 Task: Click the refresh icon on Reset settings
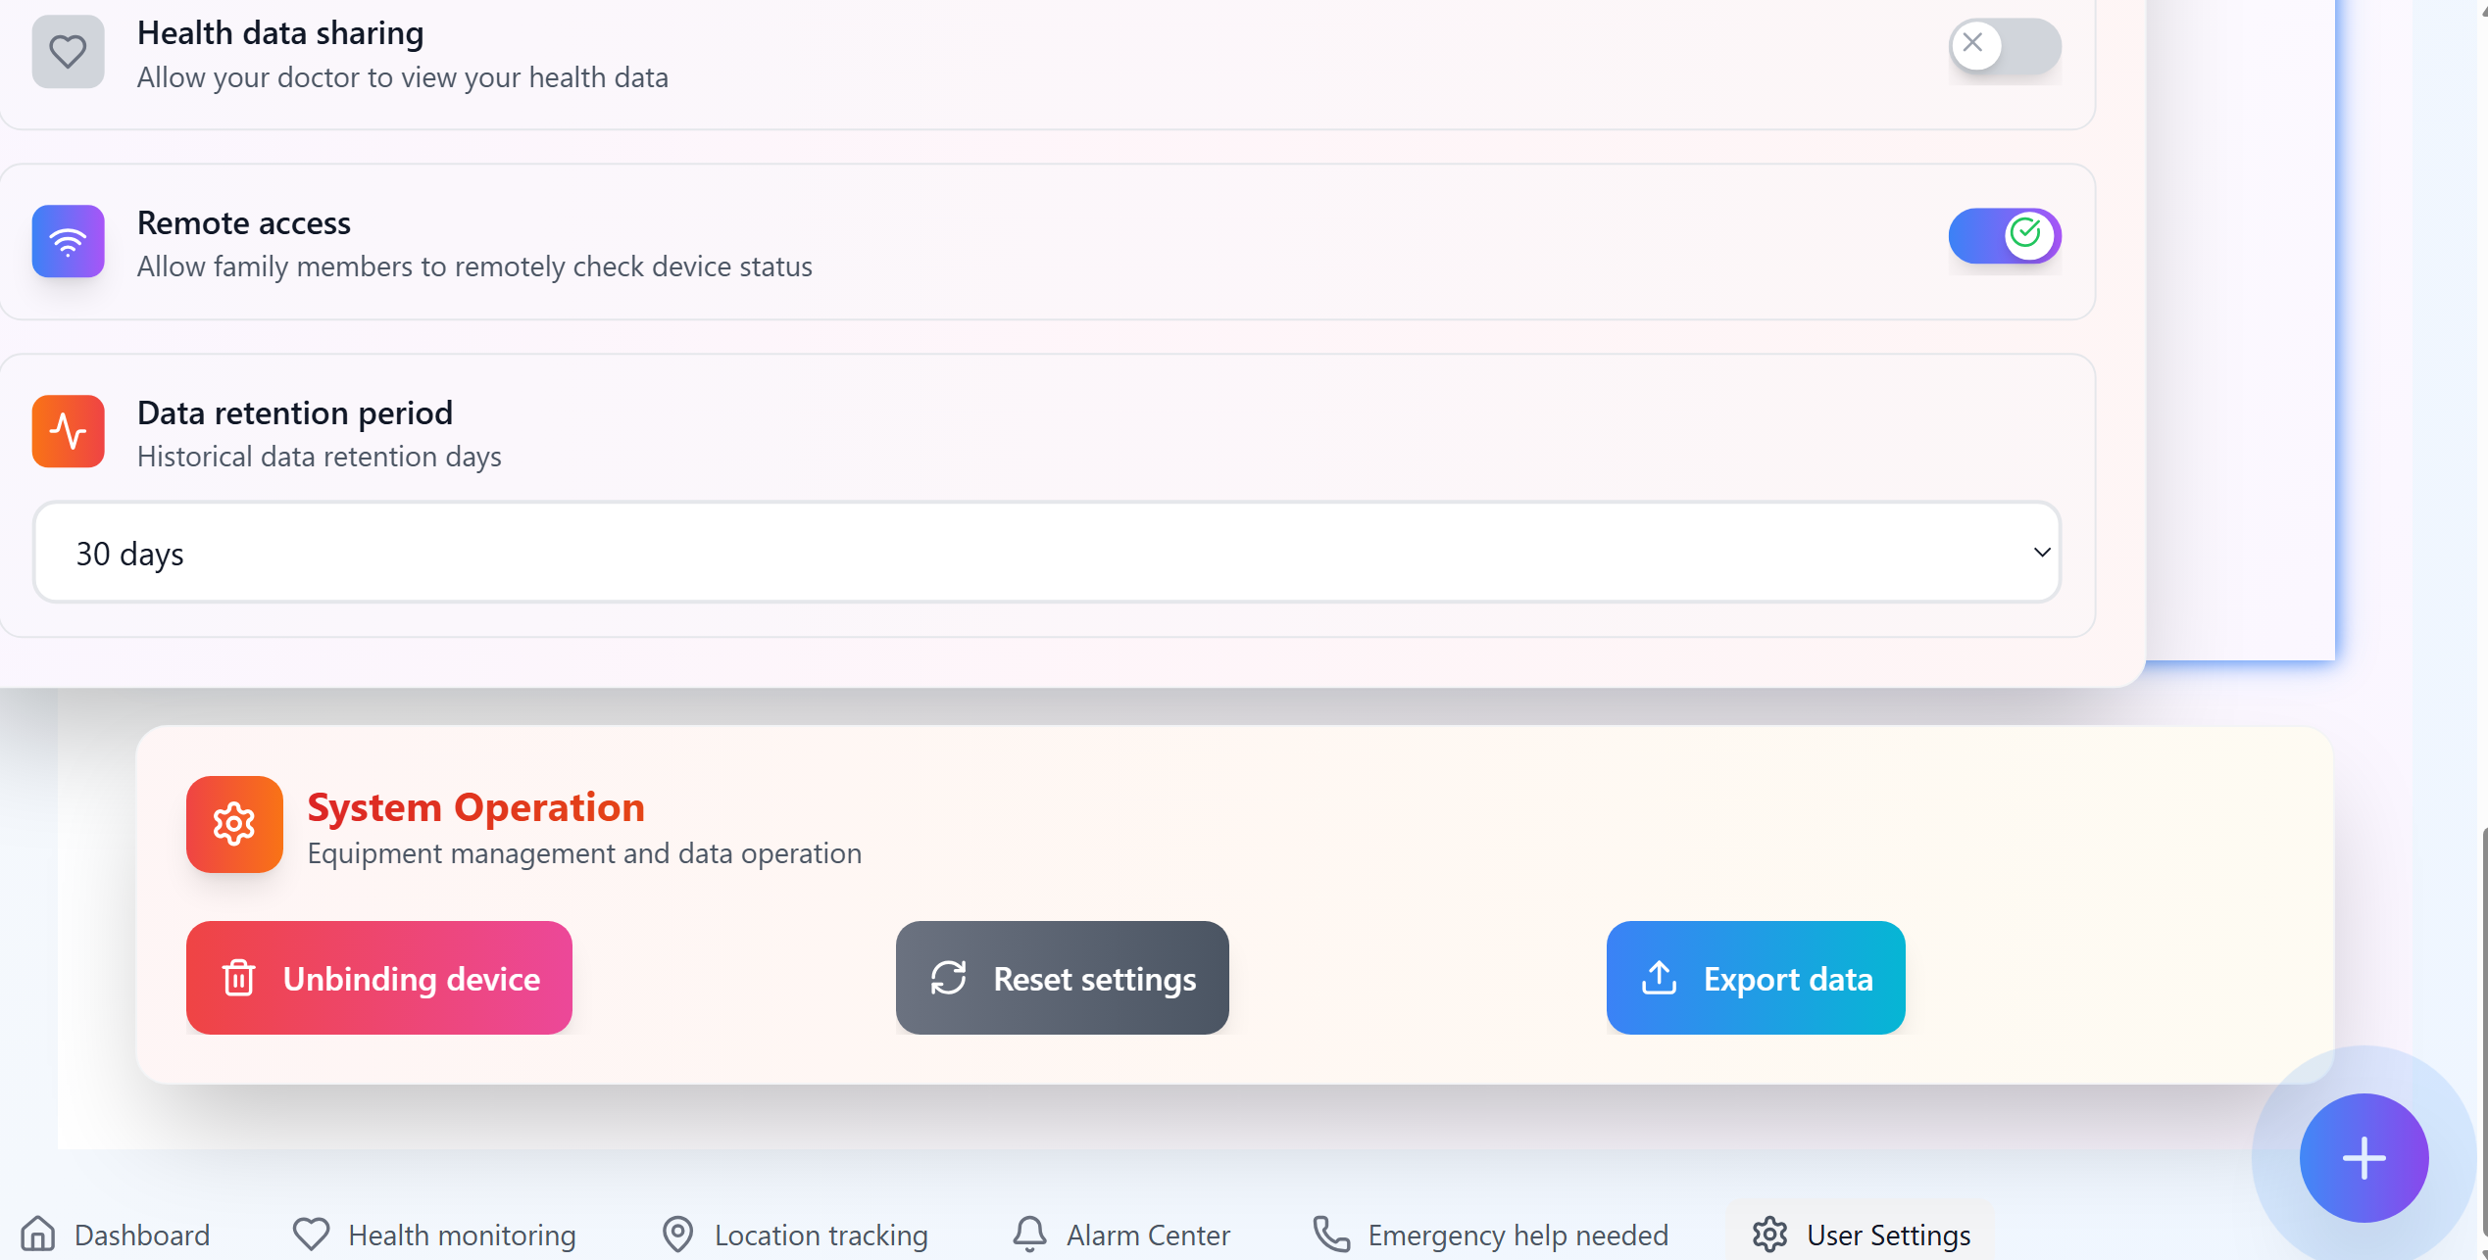coord(948,978)
